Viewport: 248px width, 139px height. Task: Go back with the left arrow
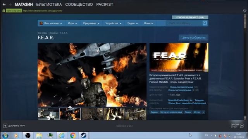[x=4, y=4]
